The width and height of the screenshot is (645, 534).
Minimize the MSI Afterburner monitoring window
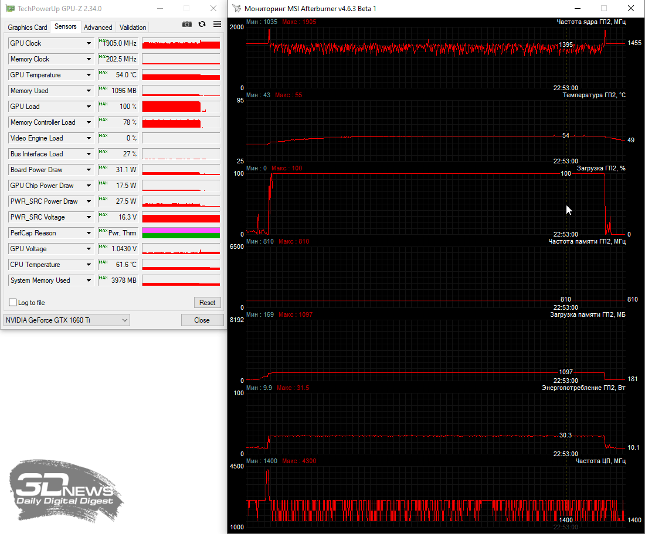click(578, 8)
